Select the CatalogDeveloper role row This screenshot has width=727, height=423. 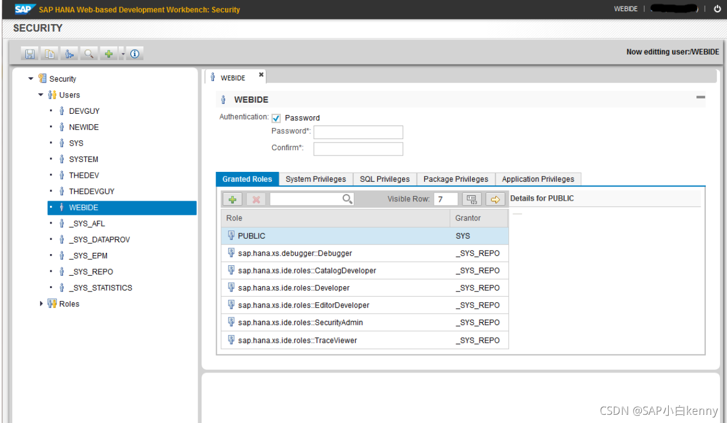point(365,270)
